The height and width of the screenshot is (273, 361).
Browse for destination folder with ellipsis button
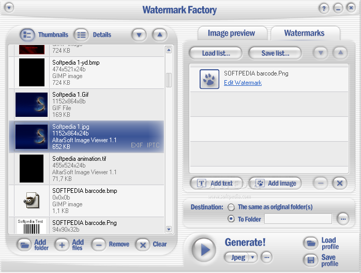343,219
